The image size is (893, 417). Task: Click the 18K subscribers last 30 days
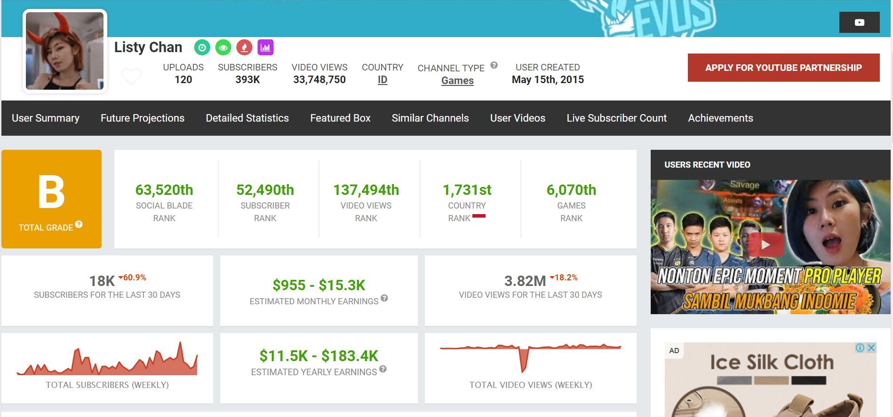[102, 281]
